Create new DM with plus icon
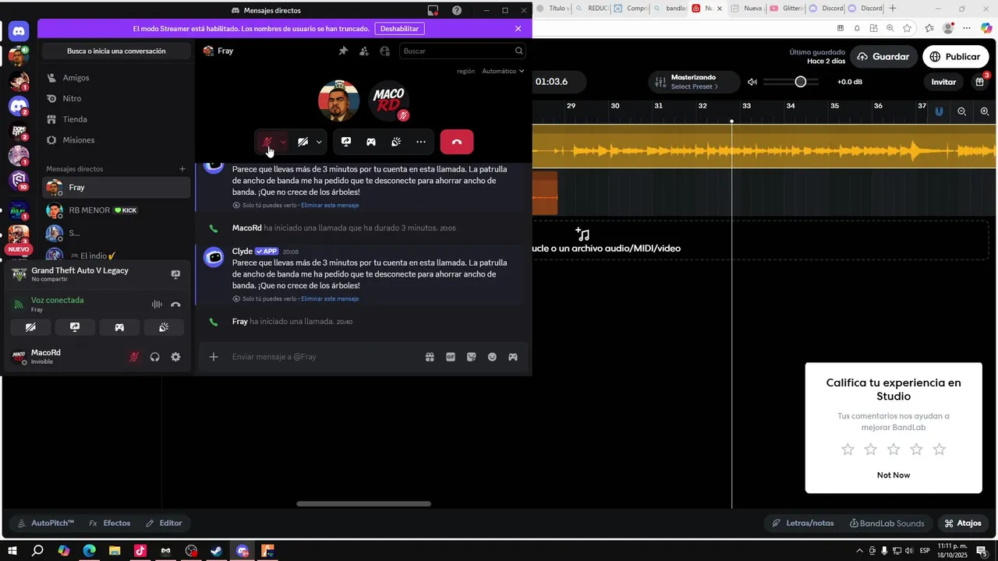The image size is (998, 561). (182, 169)
